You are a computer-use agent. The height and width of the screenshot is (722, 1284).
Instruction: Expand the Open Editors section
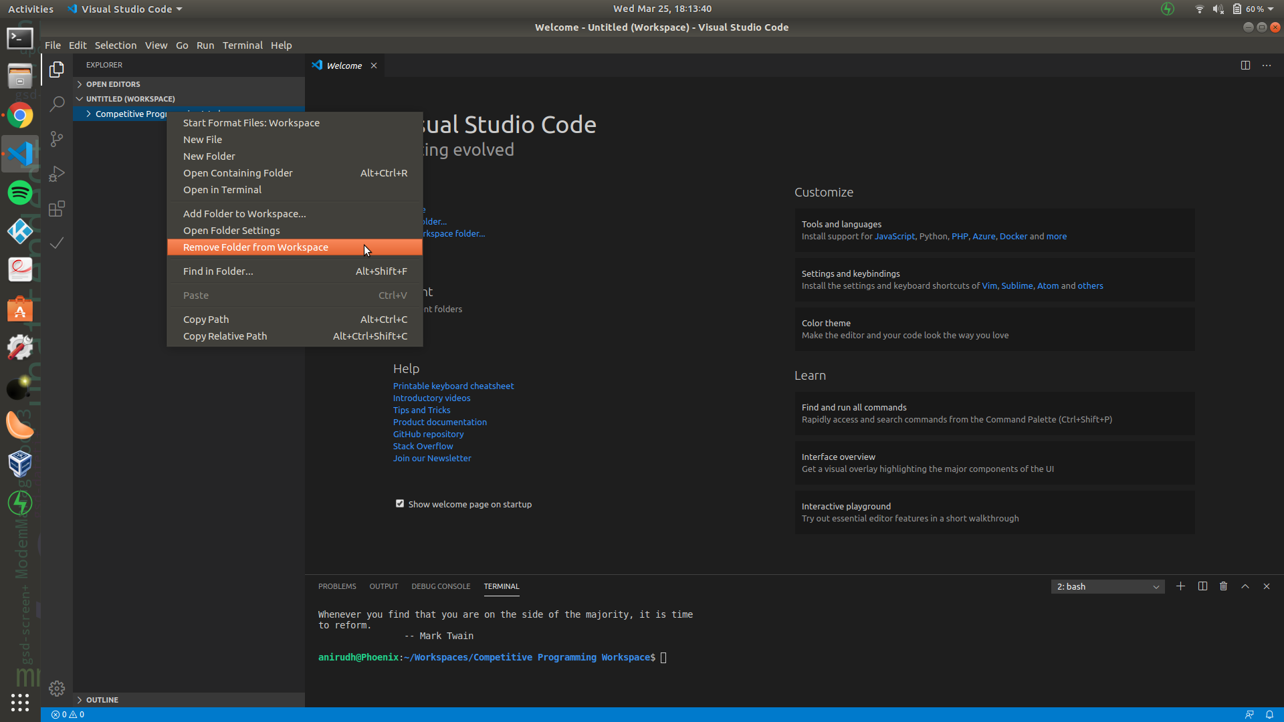(x=113, y=84)
